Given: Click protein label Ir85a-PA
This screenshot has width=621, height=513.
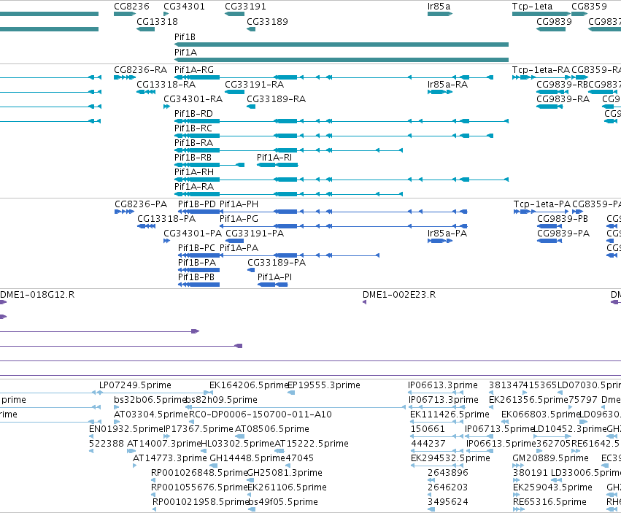Looking at the screenshot, I should pos(447,234).
